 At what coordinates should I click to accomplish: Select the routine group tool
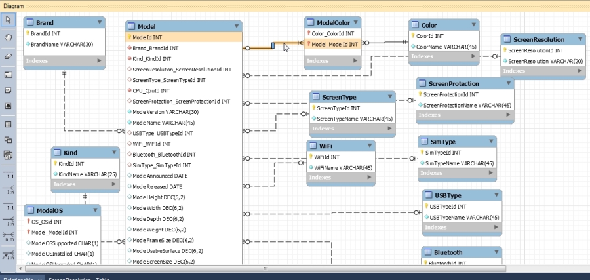click(9, 155)
